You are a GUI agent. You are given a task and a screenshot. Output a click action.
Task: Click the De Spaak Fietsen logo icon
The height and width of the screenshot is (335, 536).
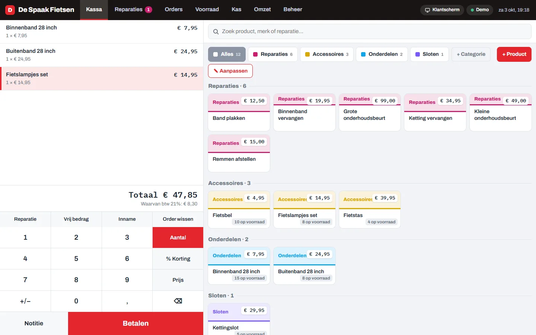pyautogui.click(x=10, y=10)
